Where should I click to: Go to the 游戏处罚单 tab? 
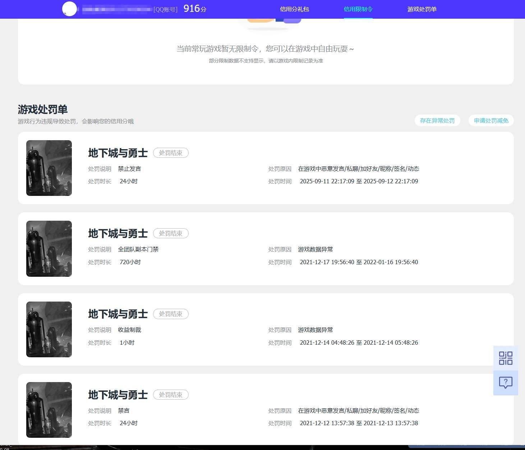click(x=422, y=9)
